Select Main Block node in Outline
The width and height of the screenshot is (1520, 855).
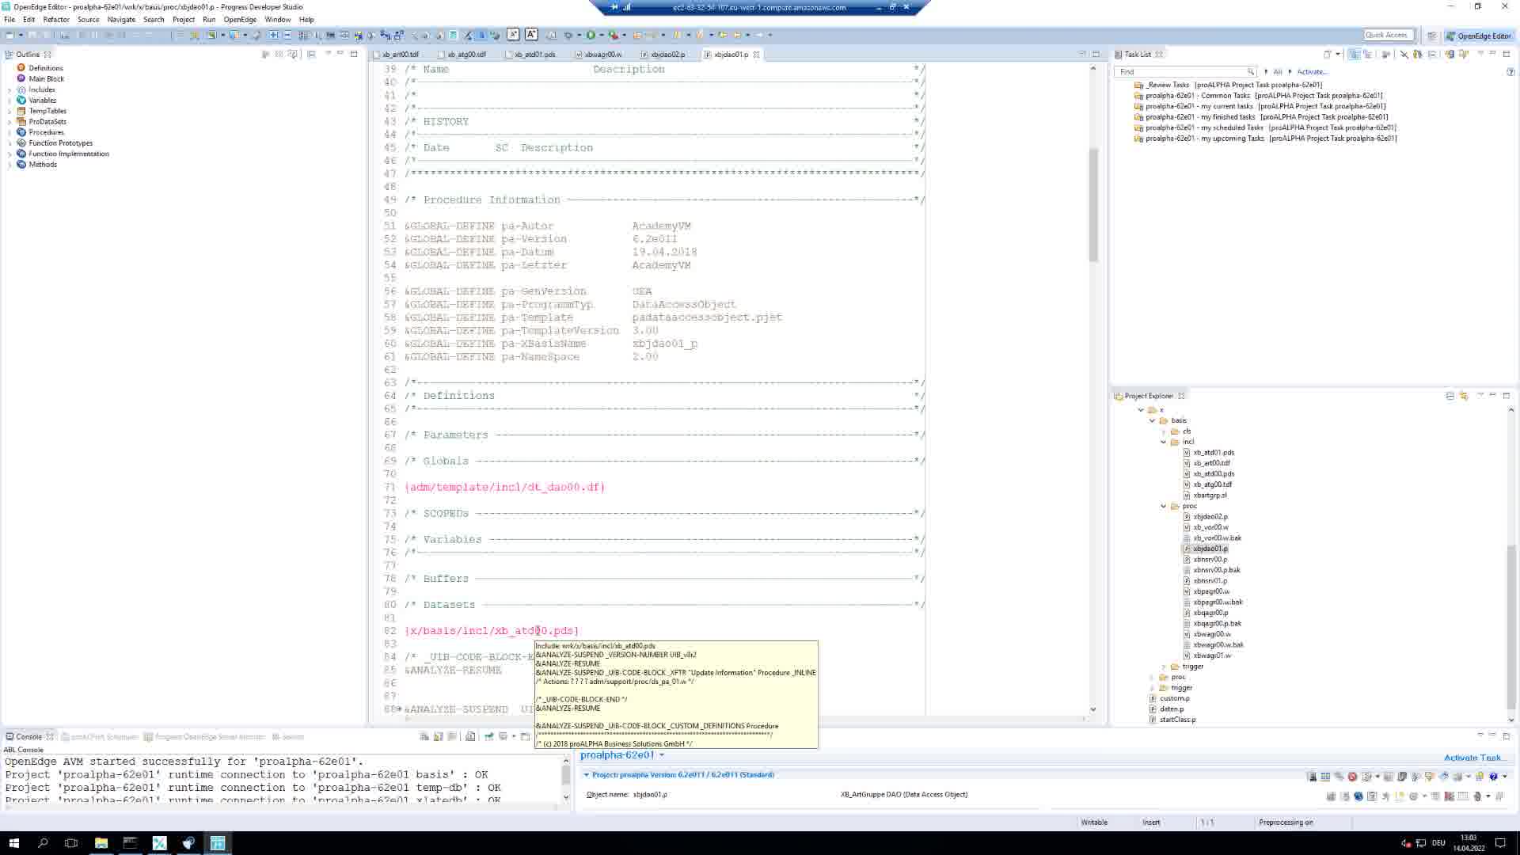coord(46,79)
